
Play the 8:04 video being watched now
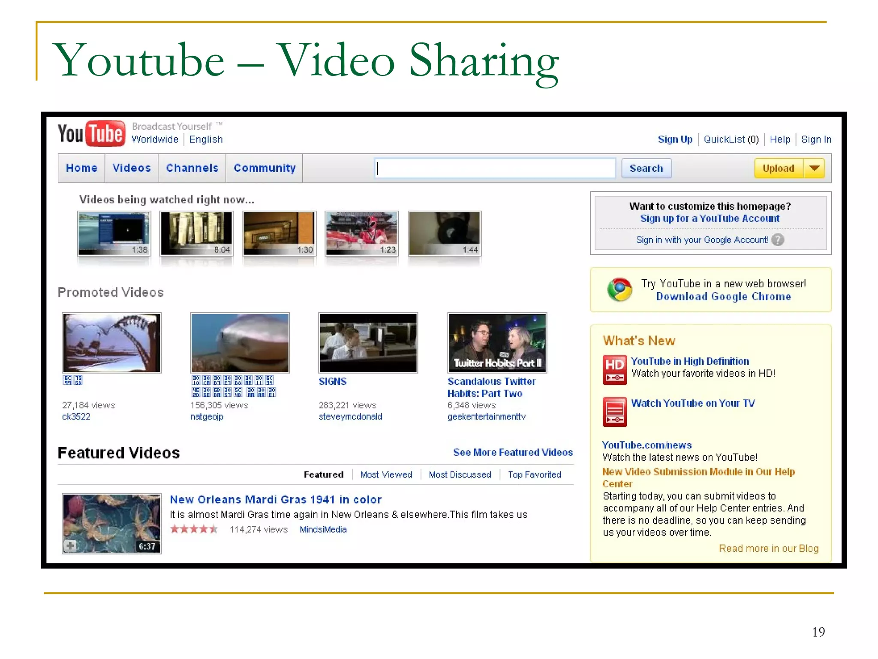coord(196,233)
